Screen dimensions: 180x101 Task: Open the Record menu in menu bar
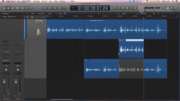pos(44,1)
